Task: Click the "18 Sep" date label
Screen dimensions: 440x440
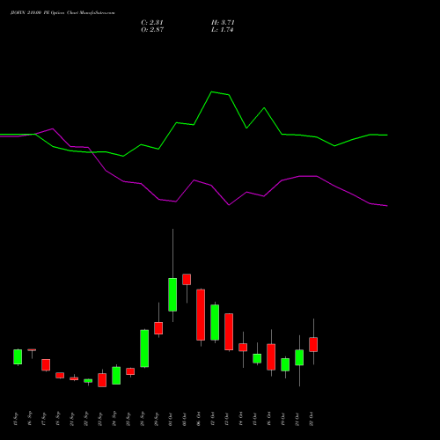Action: (58, 419)
